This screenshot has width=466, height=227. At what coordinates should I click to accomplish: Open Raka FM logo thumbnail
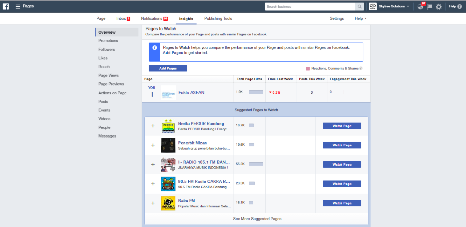(x=168, y=203)
